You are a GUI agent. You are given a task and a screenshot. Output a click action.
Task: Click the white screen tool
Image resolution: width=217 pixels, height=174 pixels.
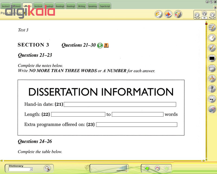(212, 69)
